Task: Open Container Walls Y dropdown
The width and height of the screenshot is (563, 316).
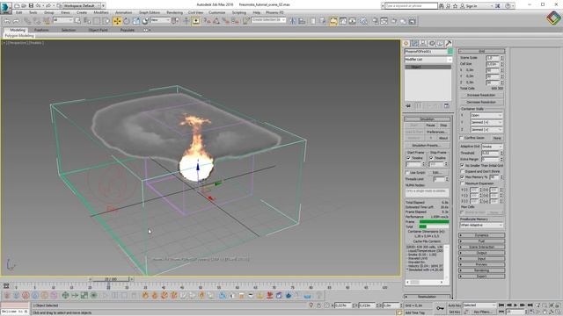Action: [486, 123]
